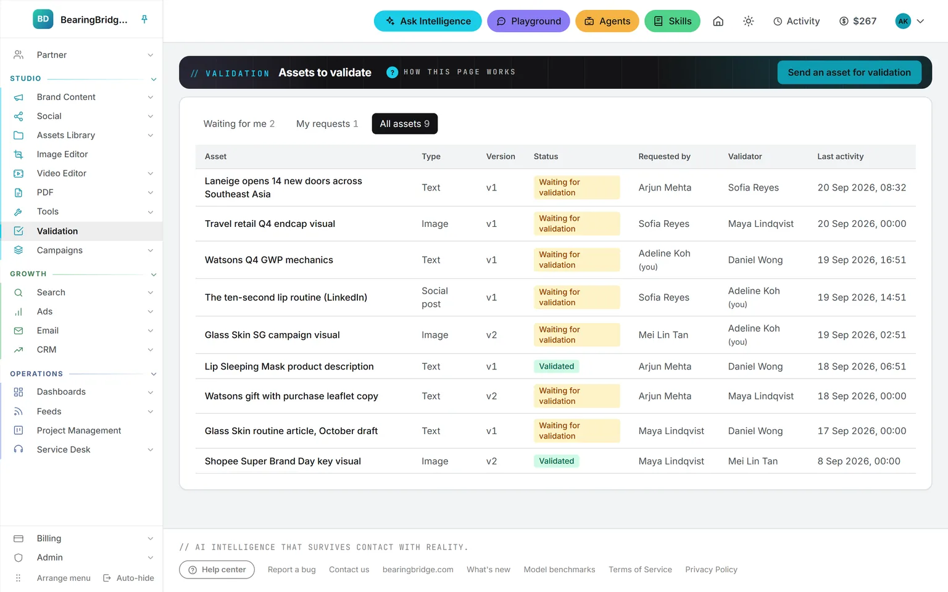948x592 pixels.
Task: Toggle Auto-hide for the sidebar
Action: 128,578
